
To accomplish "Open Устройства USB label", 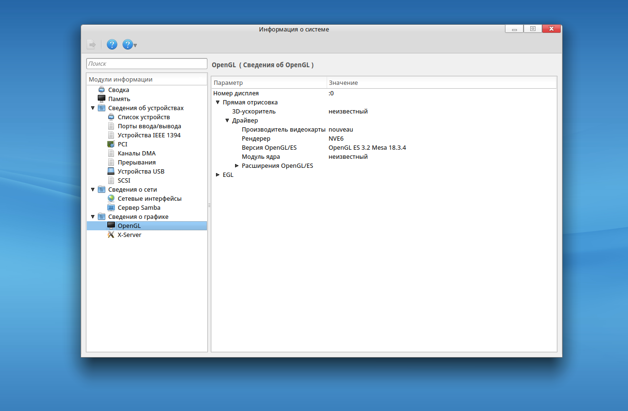I will click(x=141, y=171).
